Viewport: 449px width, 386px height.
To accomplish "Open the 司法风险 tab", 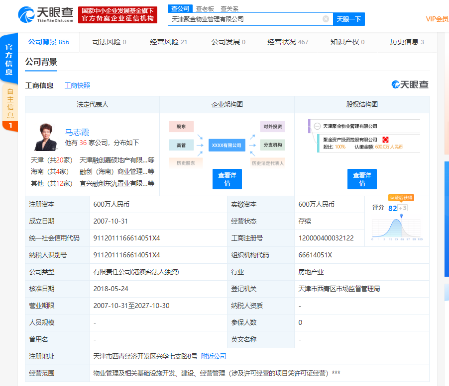I will pyautogui.click(x=109, y=42).
